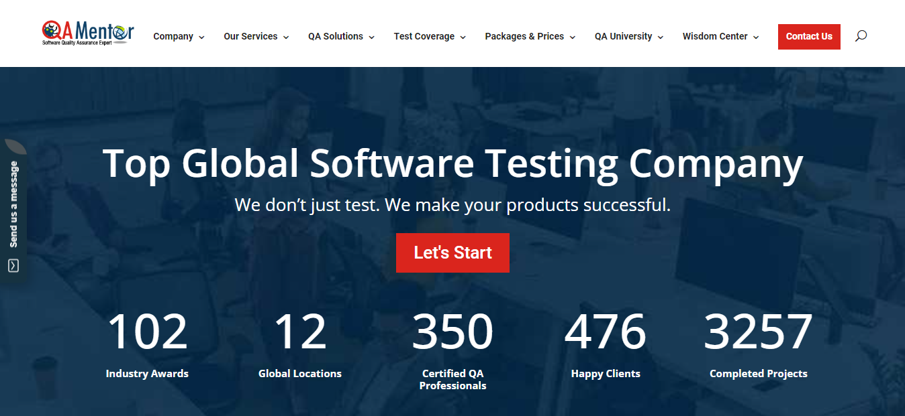Viewport: 905px width, 416px height.
Task: Open the Company menu
Action: (x=173, y=37)
